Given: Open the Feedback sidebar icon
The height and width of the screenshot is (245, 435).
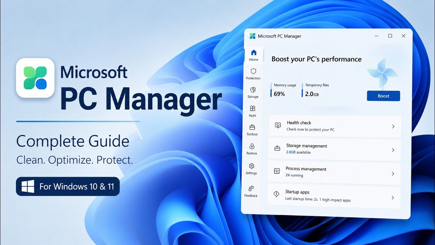Looking at the screenshot, I should [x=251, y=189].
